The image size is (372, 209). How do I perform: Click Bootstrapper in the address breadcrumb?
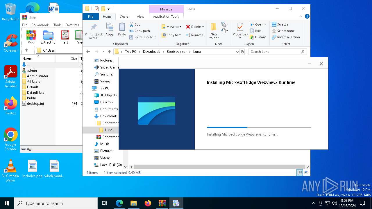coord(177,52)
